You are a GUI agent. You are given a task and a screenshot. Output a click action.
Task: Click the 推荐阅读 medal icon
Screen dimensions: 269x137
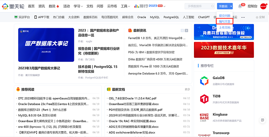point(18,89)
